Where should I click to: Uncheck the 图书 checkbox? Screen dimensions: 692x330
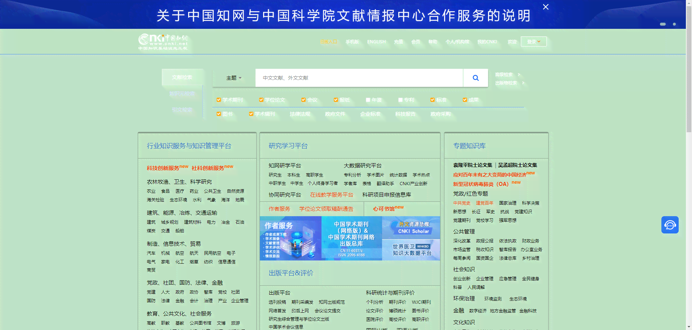218,114
